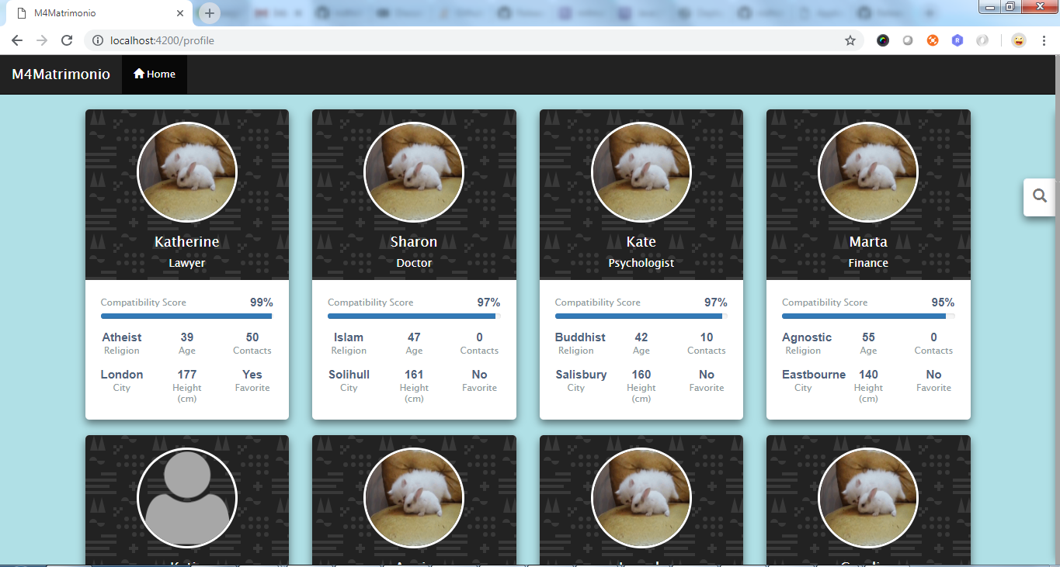Click the Buddhist religion value
The image size is (1060, 567).
point(580,337)
